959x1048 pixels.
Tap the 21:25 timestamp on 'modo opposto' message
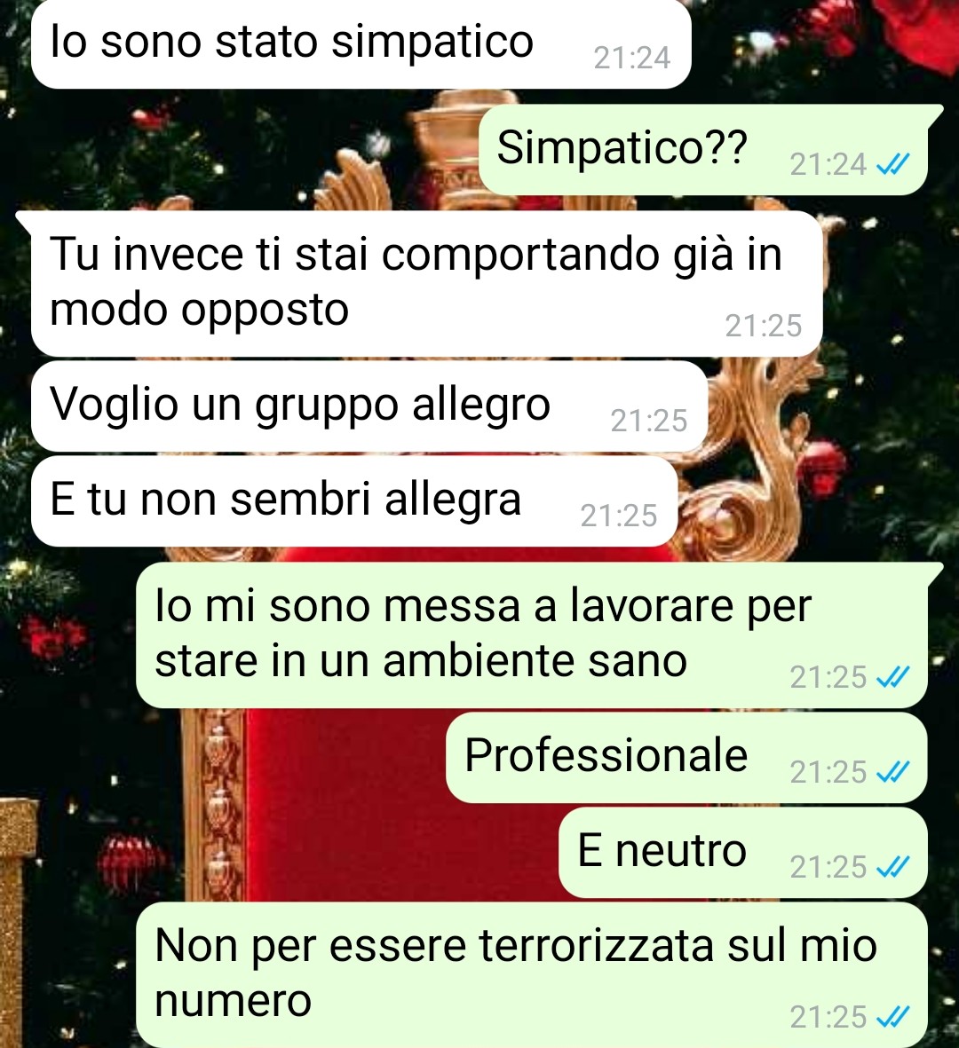[x=763, y=326]
